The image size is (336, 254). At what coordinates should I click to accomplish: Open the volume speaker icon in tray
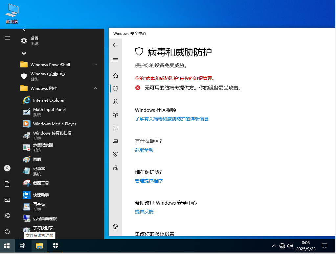click(x=290, y=246)
